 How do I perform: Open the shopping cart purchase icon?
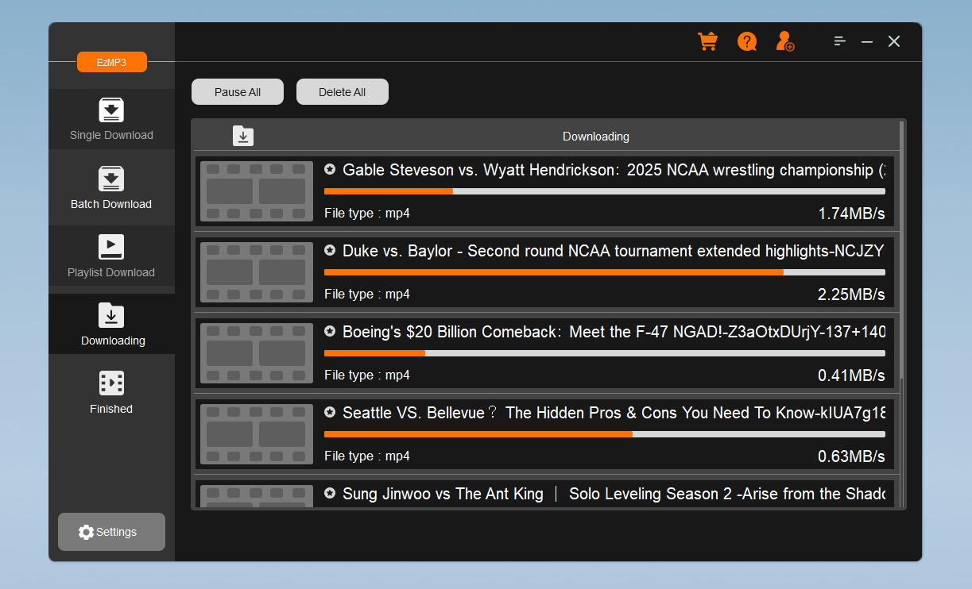click(x=707, y=41)
